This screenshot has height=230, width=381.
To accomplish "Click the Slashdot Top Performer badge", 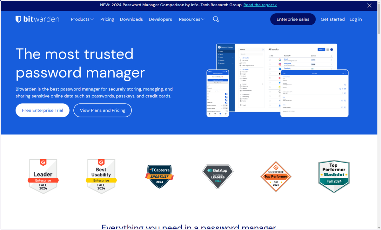I will tap(334, 176).
